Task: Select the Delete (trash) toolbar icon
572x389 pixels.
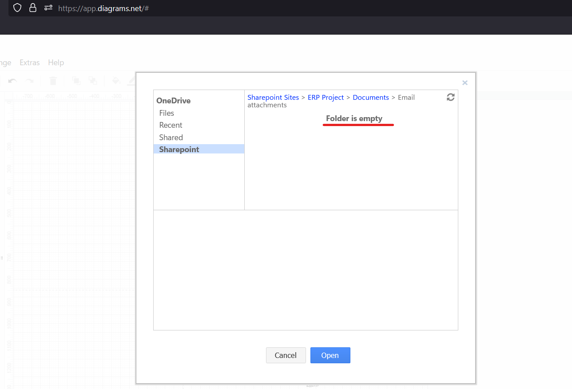Action: point(53,81)
